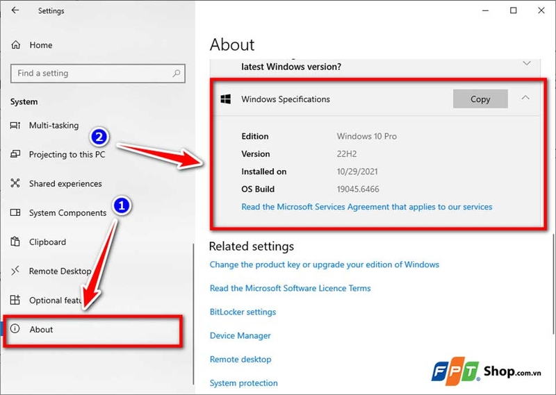The height and width of the screenshot is (395, 556).
Task: Select About in sidebar
Action: click(x=93, y=330)
